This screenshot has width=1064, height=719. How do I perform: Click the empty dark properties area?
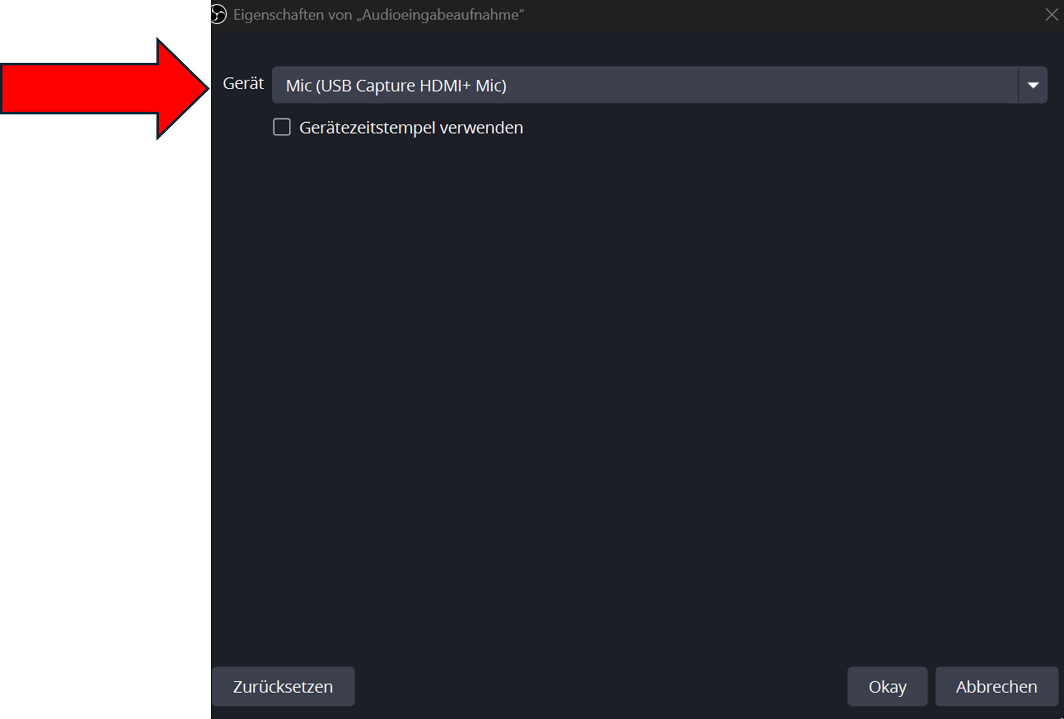click(x=637, y=388)
